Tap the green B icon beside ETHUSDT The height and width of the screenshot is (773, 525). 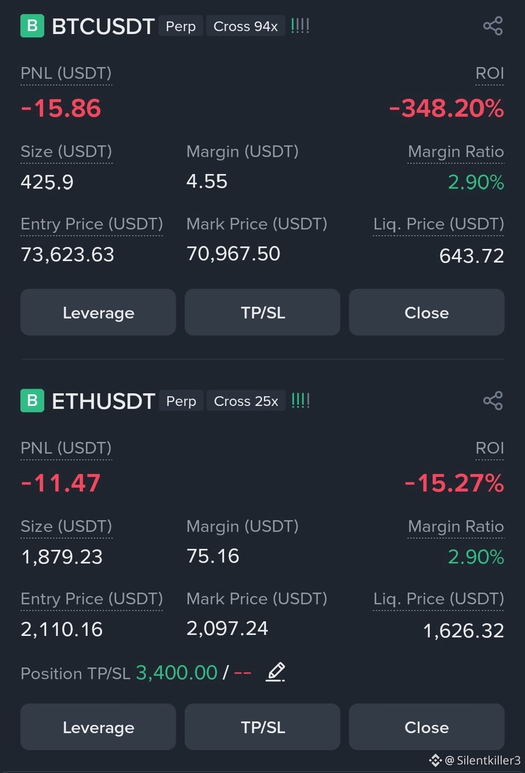coord(32,401)
